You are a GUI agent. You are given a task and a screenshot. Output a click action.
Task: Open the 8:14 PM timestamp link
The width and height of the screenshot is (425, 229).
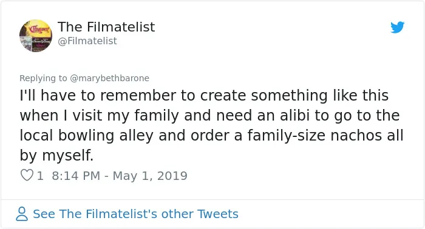pos(76,176)
